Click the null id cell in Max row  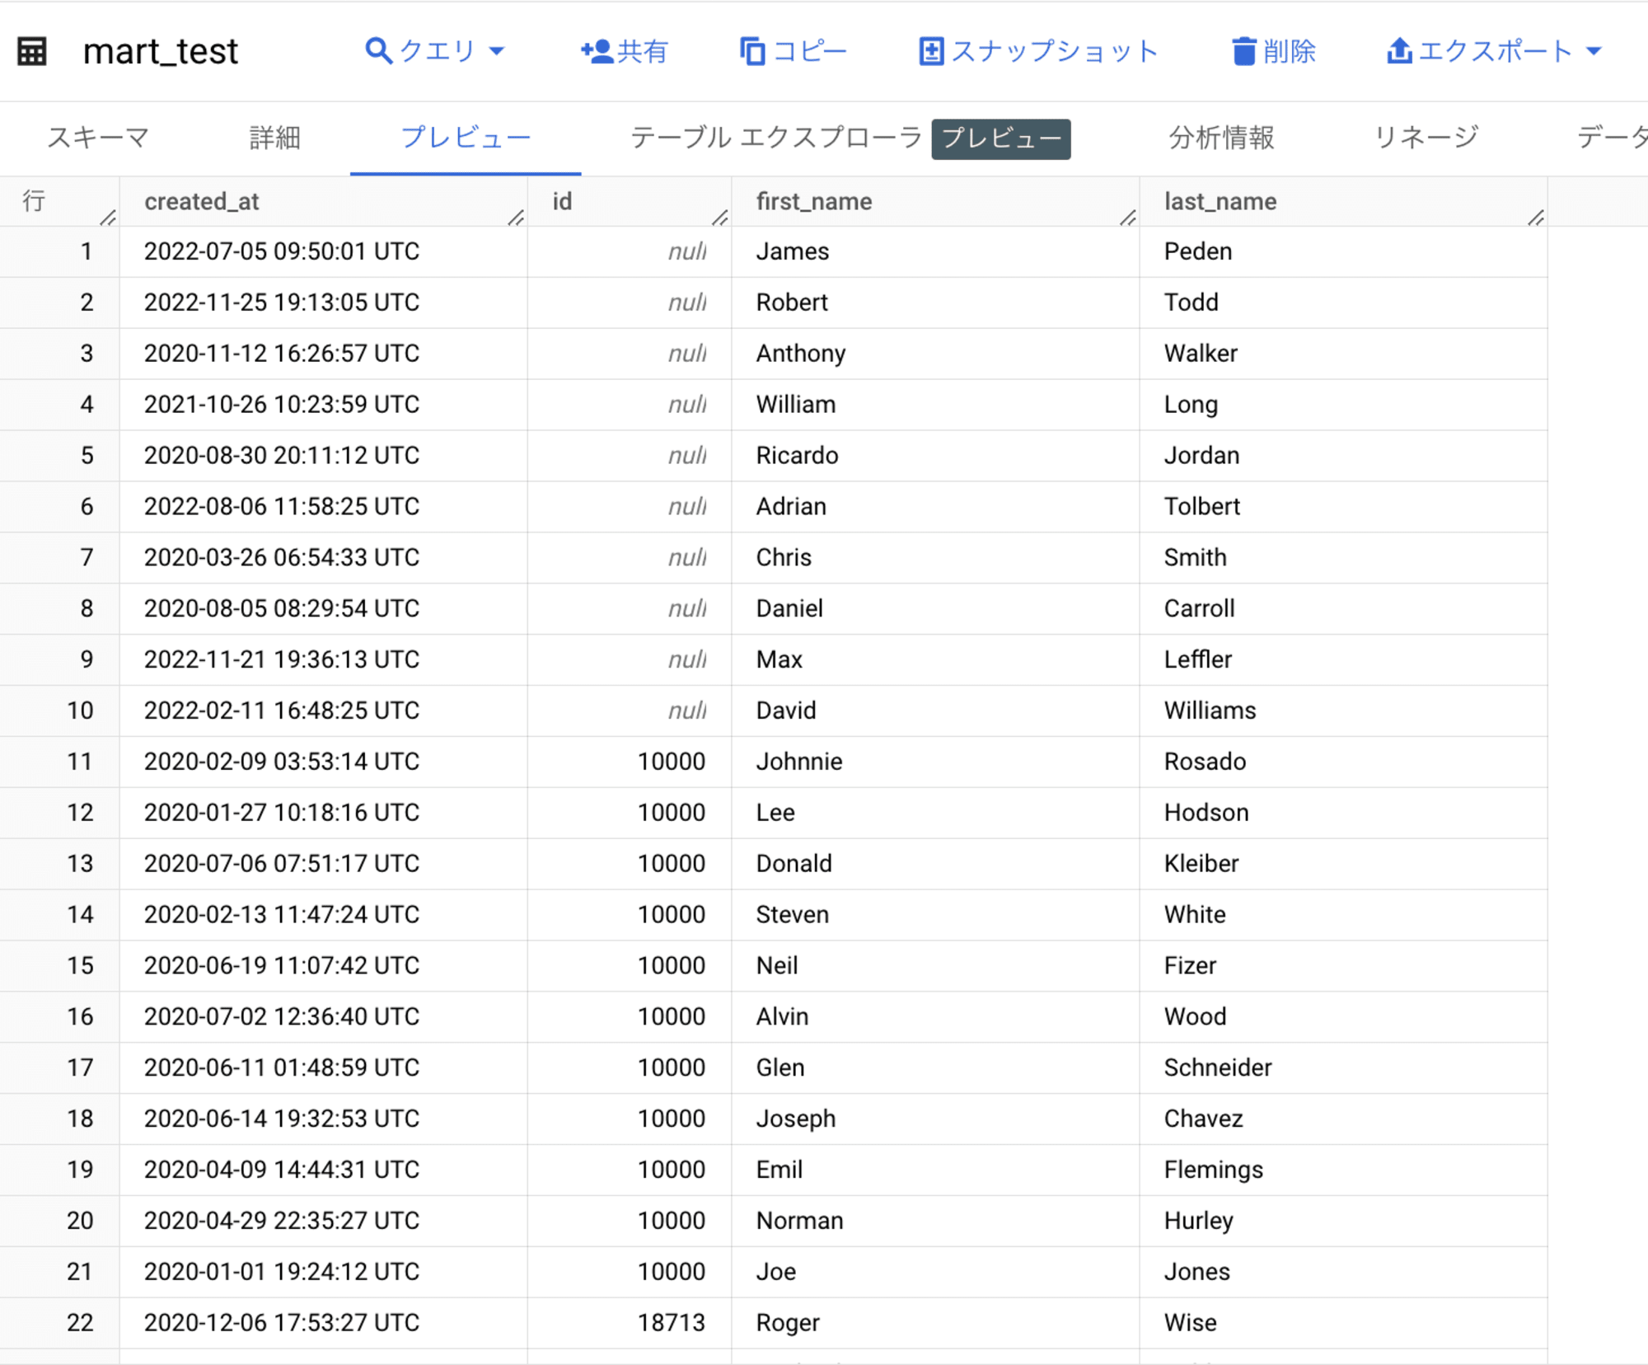click(630, 660)
